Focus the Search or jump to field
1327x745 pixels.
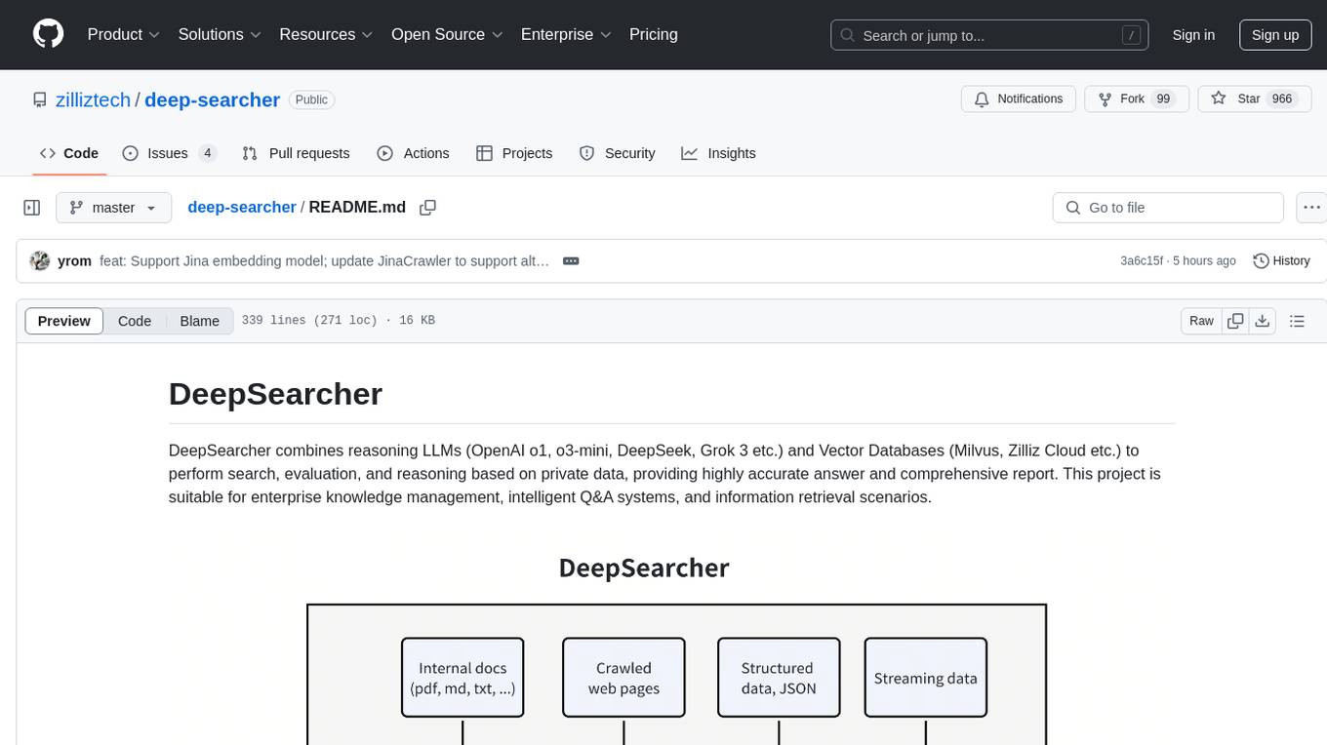tap(991, 35)
